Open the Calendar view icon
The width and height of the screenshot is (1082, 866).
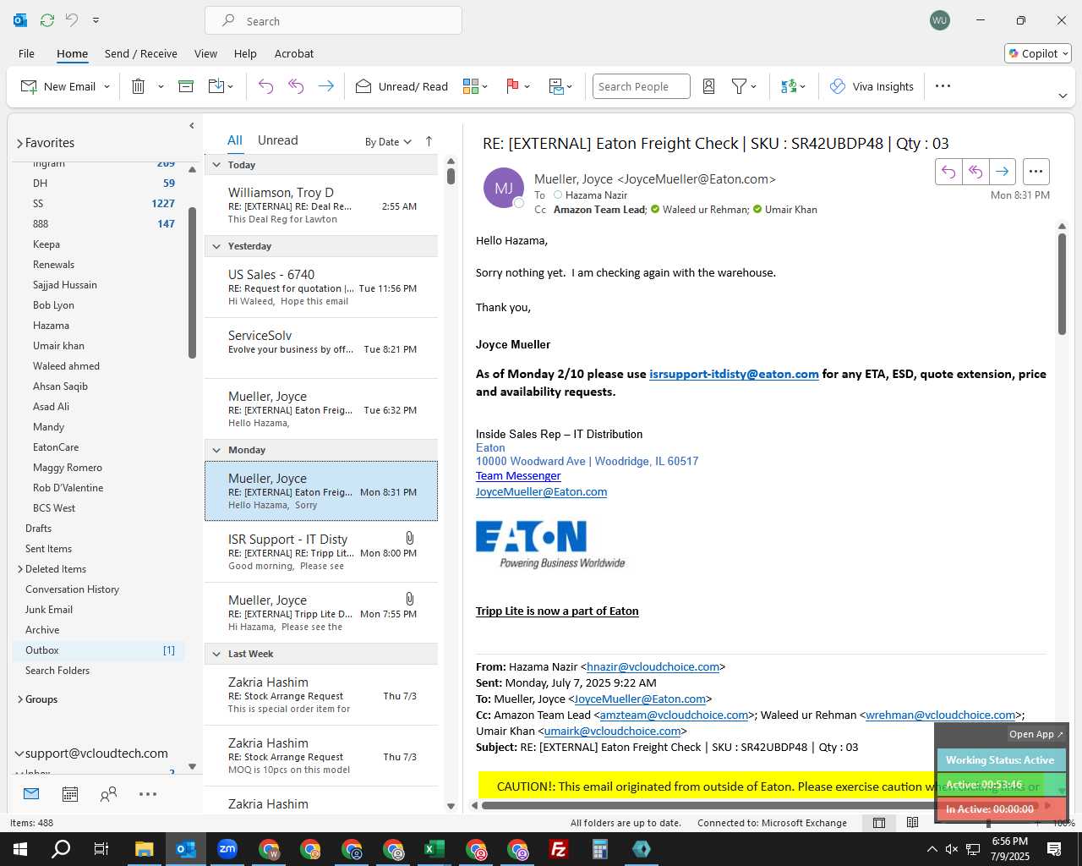pyautogui.click(x=70, y=793)
